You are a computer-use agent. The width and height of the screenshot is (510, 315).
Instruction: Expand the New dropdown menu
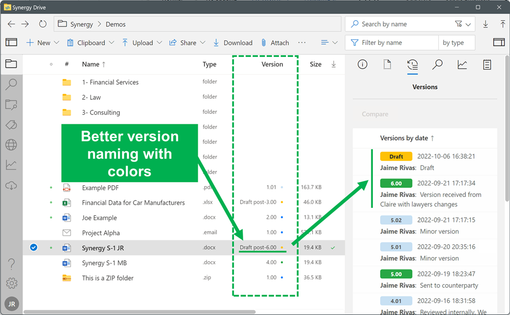click(x=56, y=42)
